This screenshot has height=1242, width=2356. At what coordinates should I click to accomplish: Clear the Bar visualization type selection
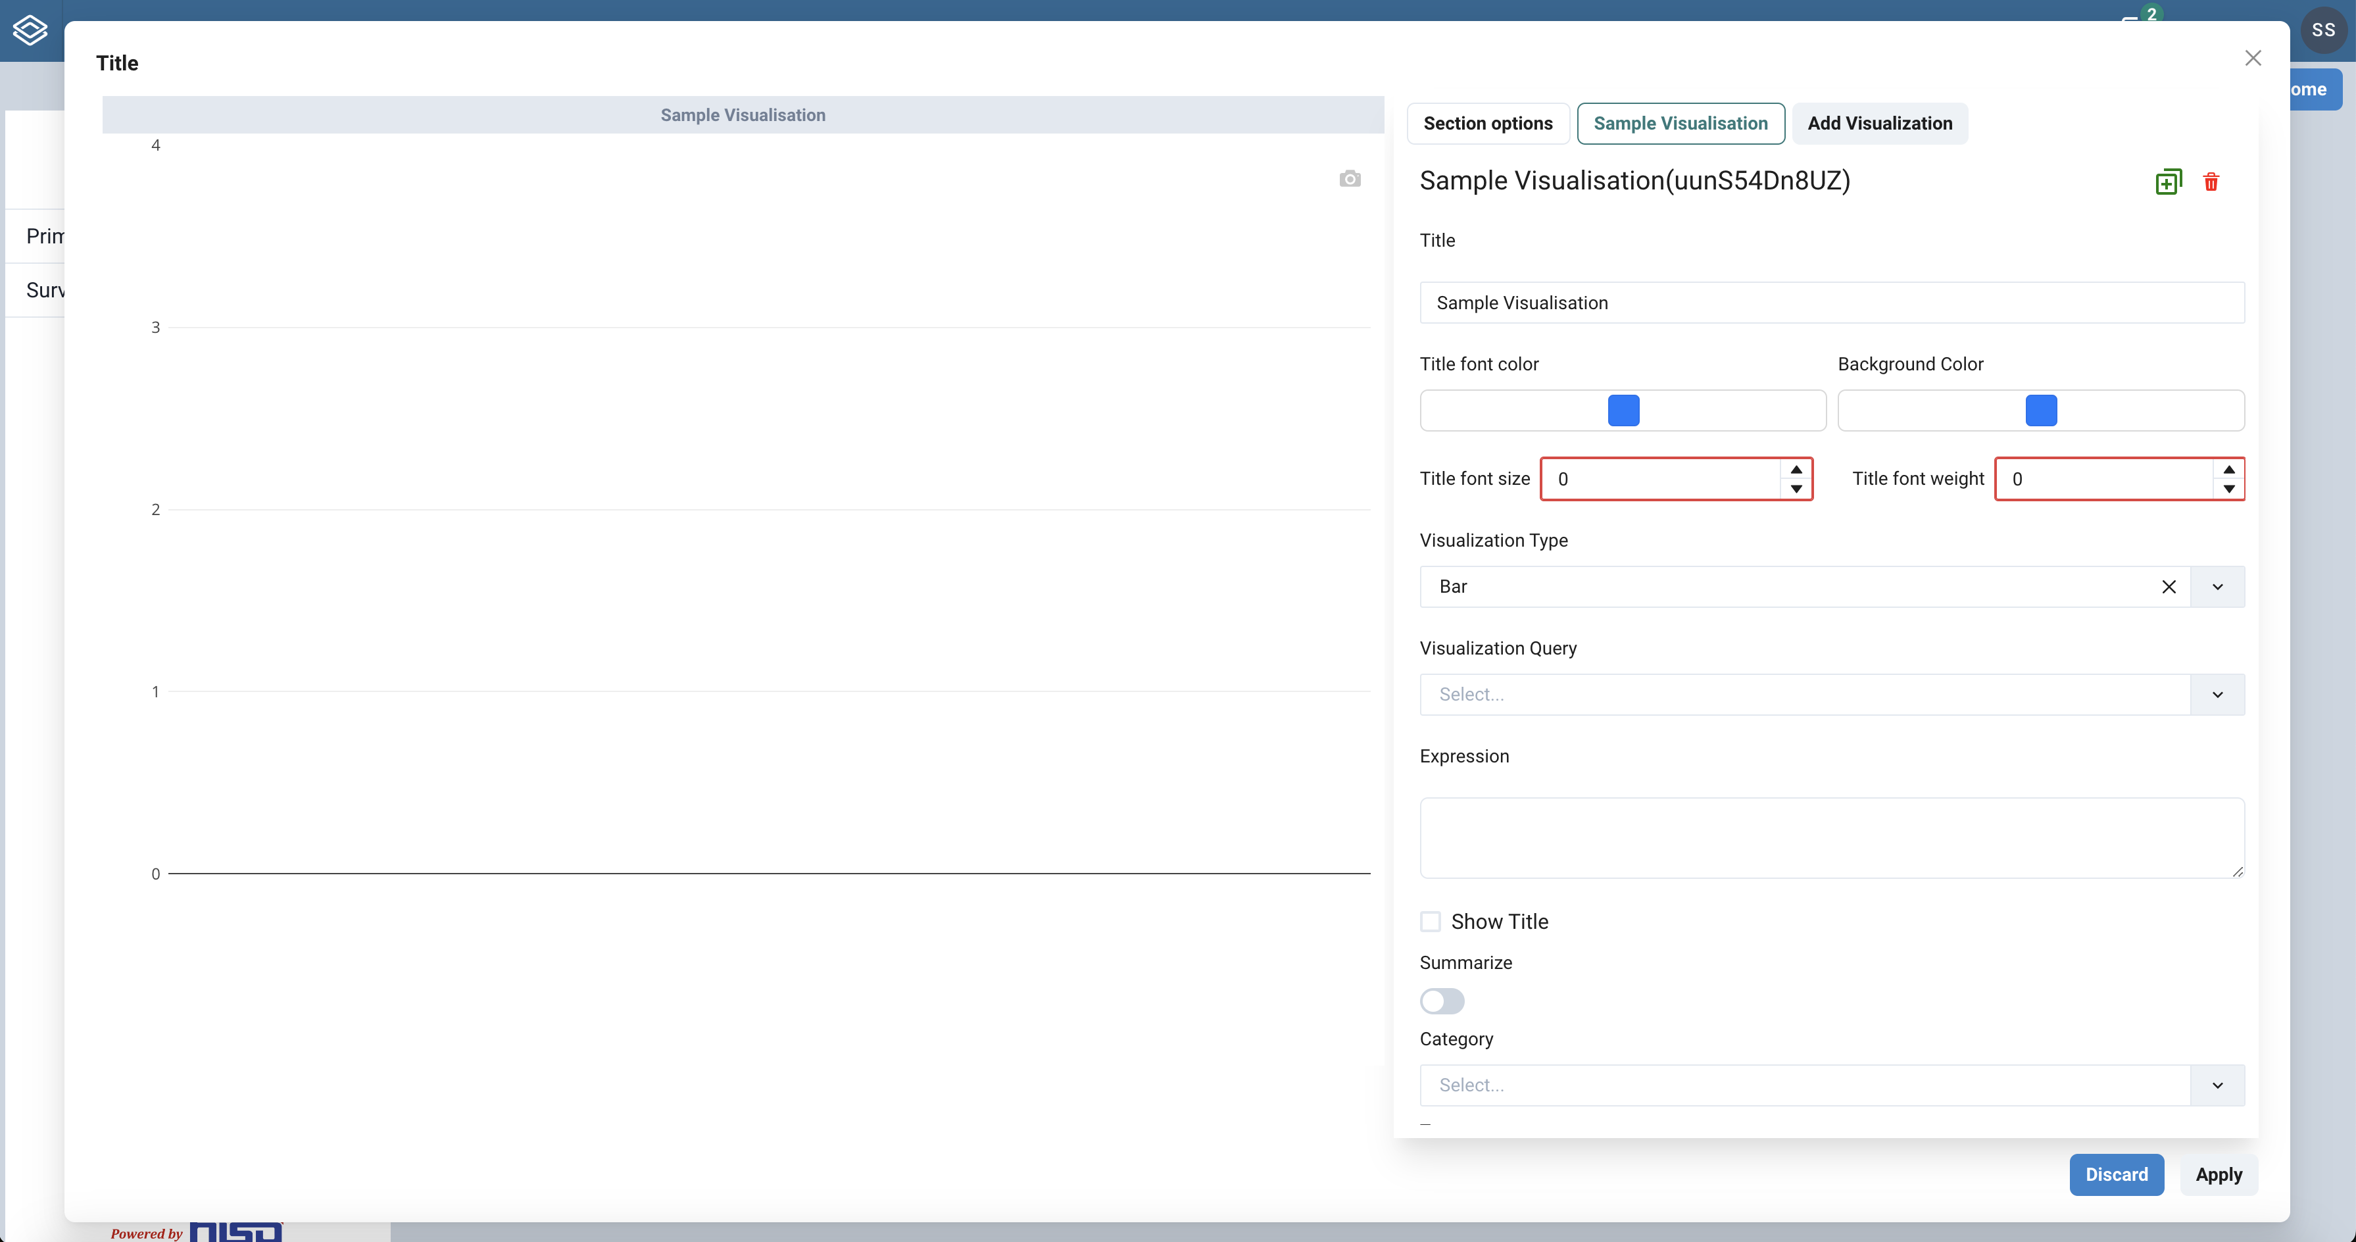[2169, 587]
